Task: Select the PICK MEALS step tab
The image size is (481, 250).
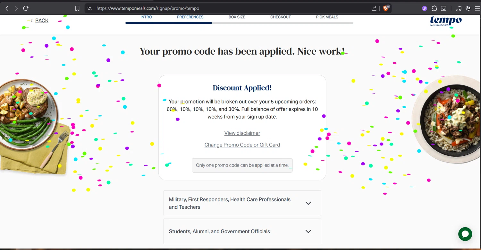Action: [x=327, y=17]
